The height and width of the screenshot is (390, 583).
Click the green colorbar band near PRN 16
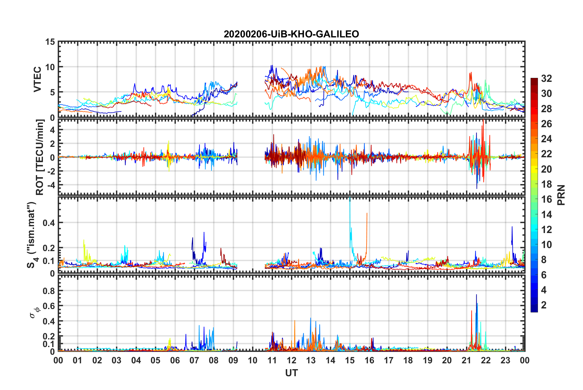pos(534,199)
